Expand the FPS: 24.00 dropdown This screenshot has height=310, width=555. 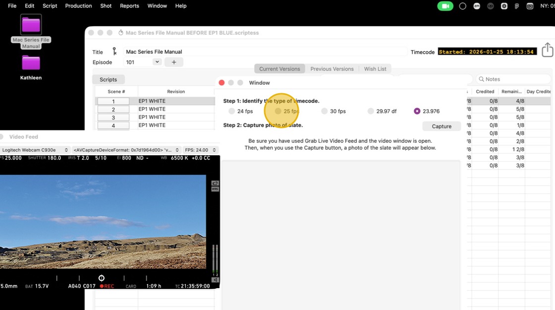[x=200, y=150]
